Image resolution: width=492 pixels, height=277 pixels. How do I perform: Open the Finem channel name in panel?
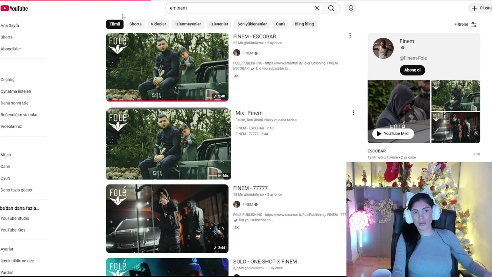407,41
